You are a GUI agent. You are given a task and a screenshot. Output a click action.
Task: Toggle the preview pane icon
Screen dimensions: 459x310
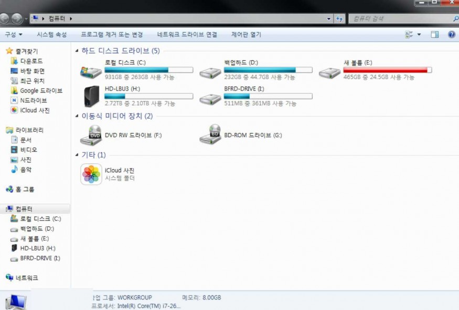click(435, 35)
